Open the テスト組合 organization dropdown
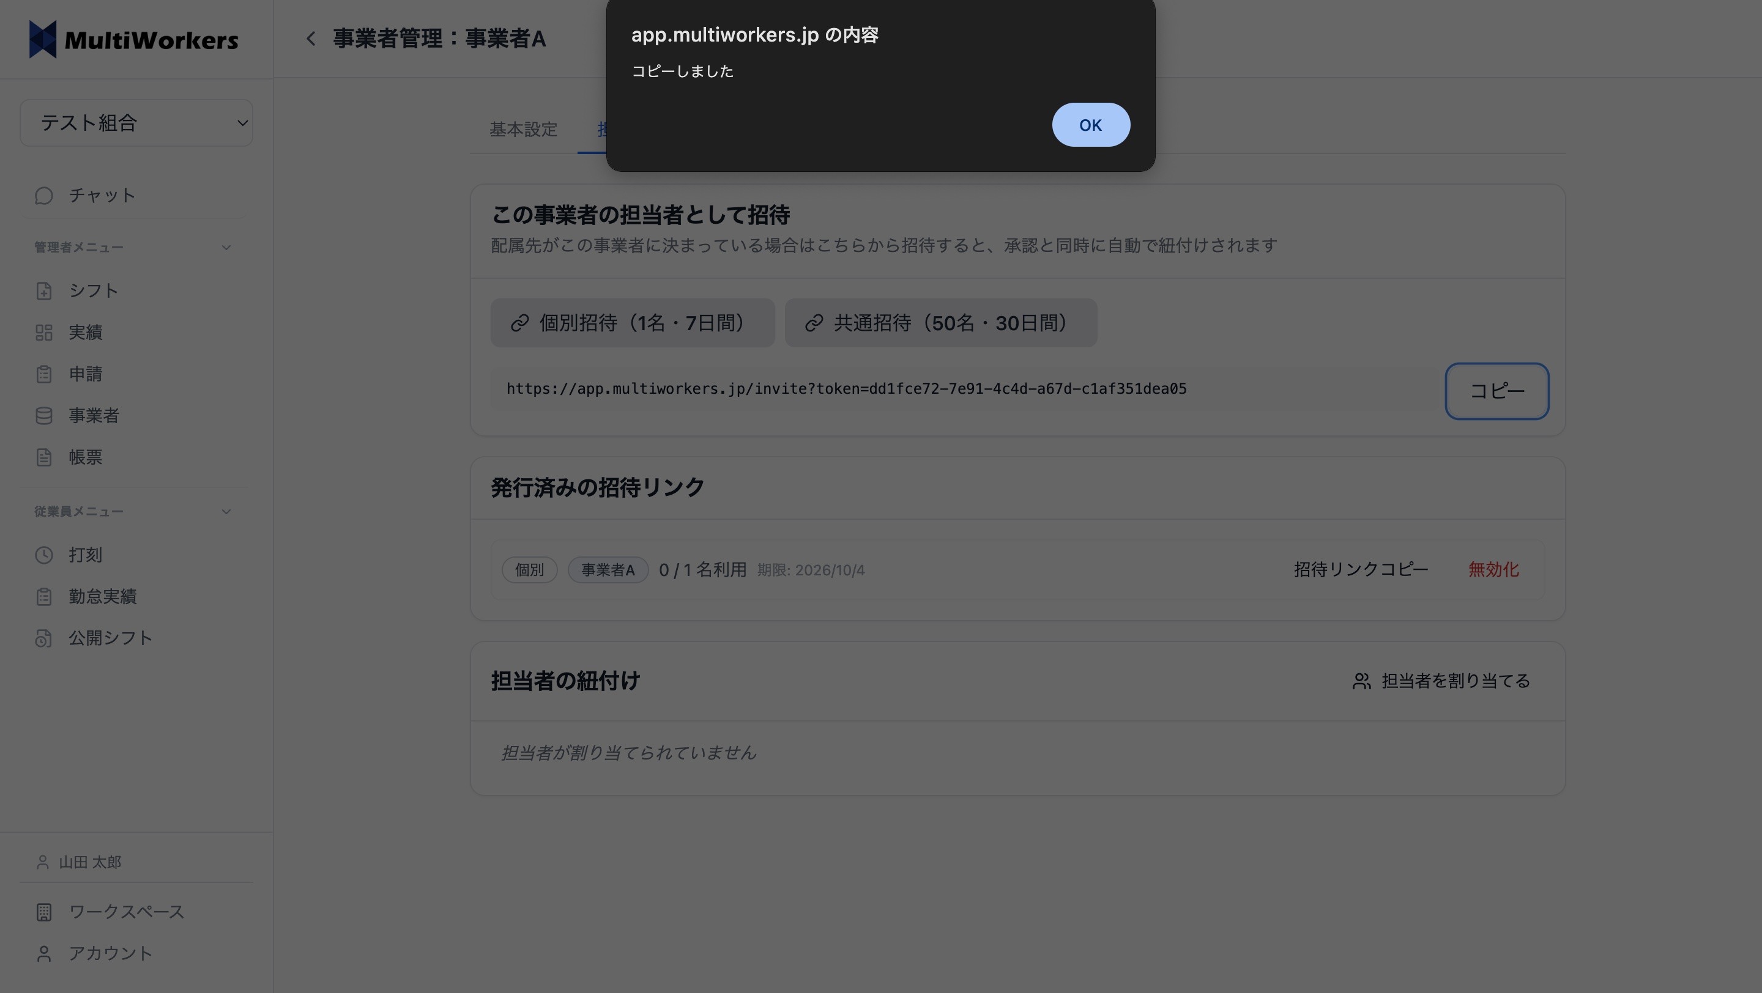The height and width of the screenshot is (993, 1762). point(136,123)
